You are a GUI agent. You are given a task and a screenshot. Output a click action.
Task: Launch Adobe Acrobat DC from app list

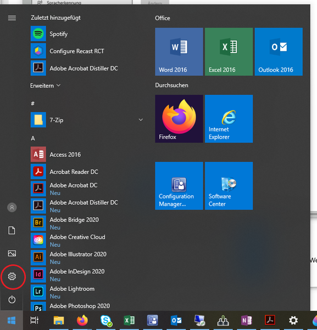coord(87,189)
